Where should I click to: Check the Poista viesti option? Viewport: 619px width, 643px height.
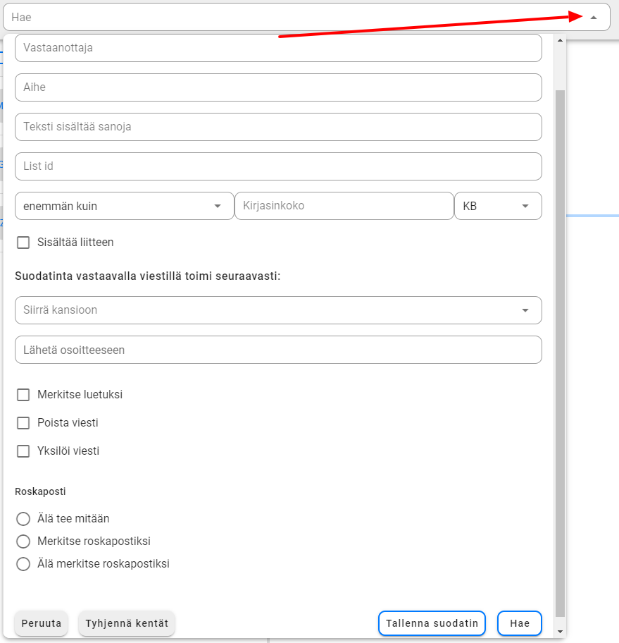tap(23, 423)
